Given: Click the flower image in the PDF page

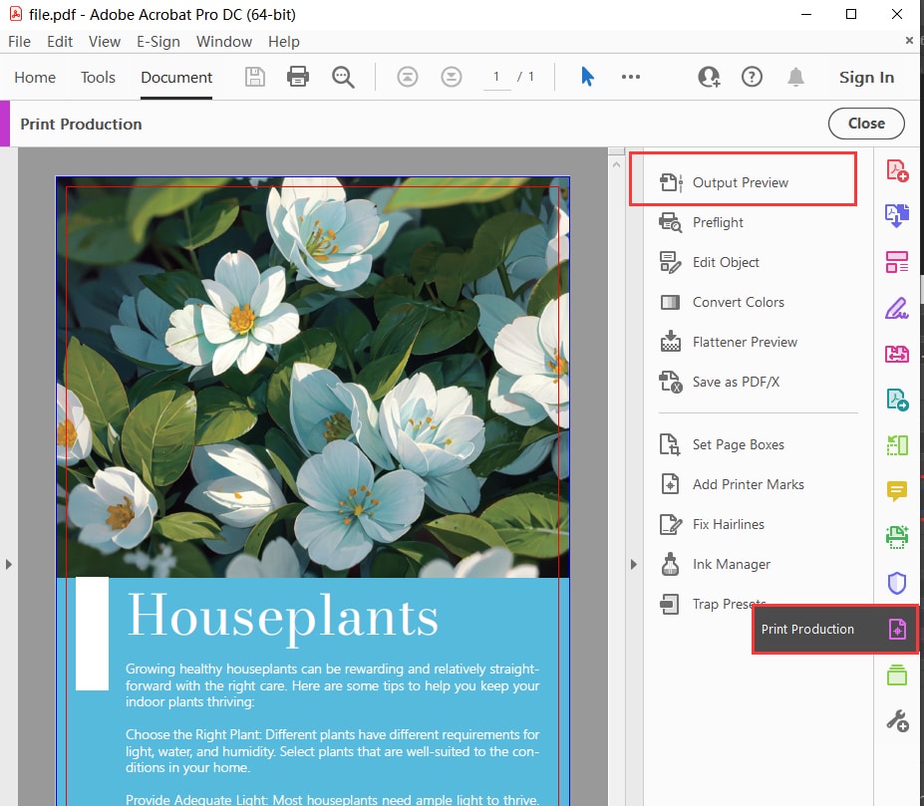Looking at the screenshot, I should pyautogui.click(x=313, y=377).
